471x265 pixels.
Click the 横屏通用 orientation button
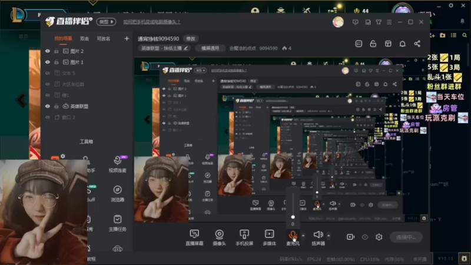[210, 48]
